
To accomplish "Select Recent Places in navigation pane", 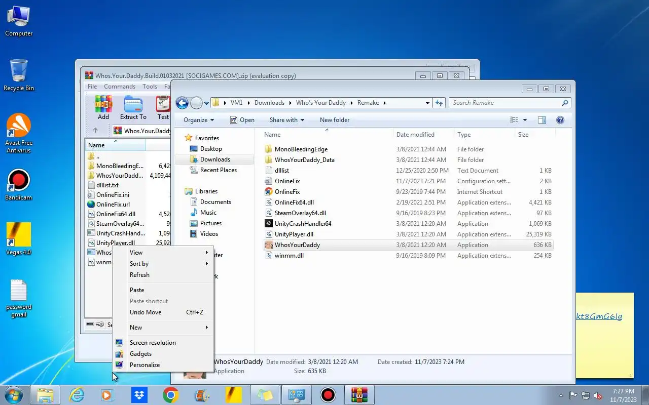I will point(218,170).
